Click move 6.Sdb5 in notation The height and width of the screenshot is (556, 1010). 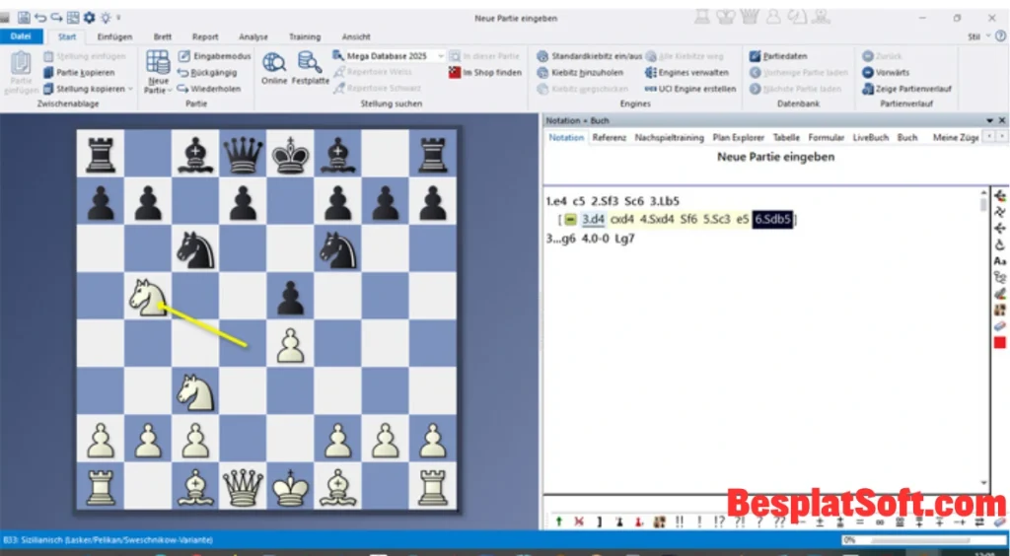(773, 220)
